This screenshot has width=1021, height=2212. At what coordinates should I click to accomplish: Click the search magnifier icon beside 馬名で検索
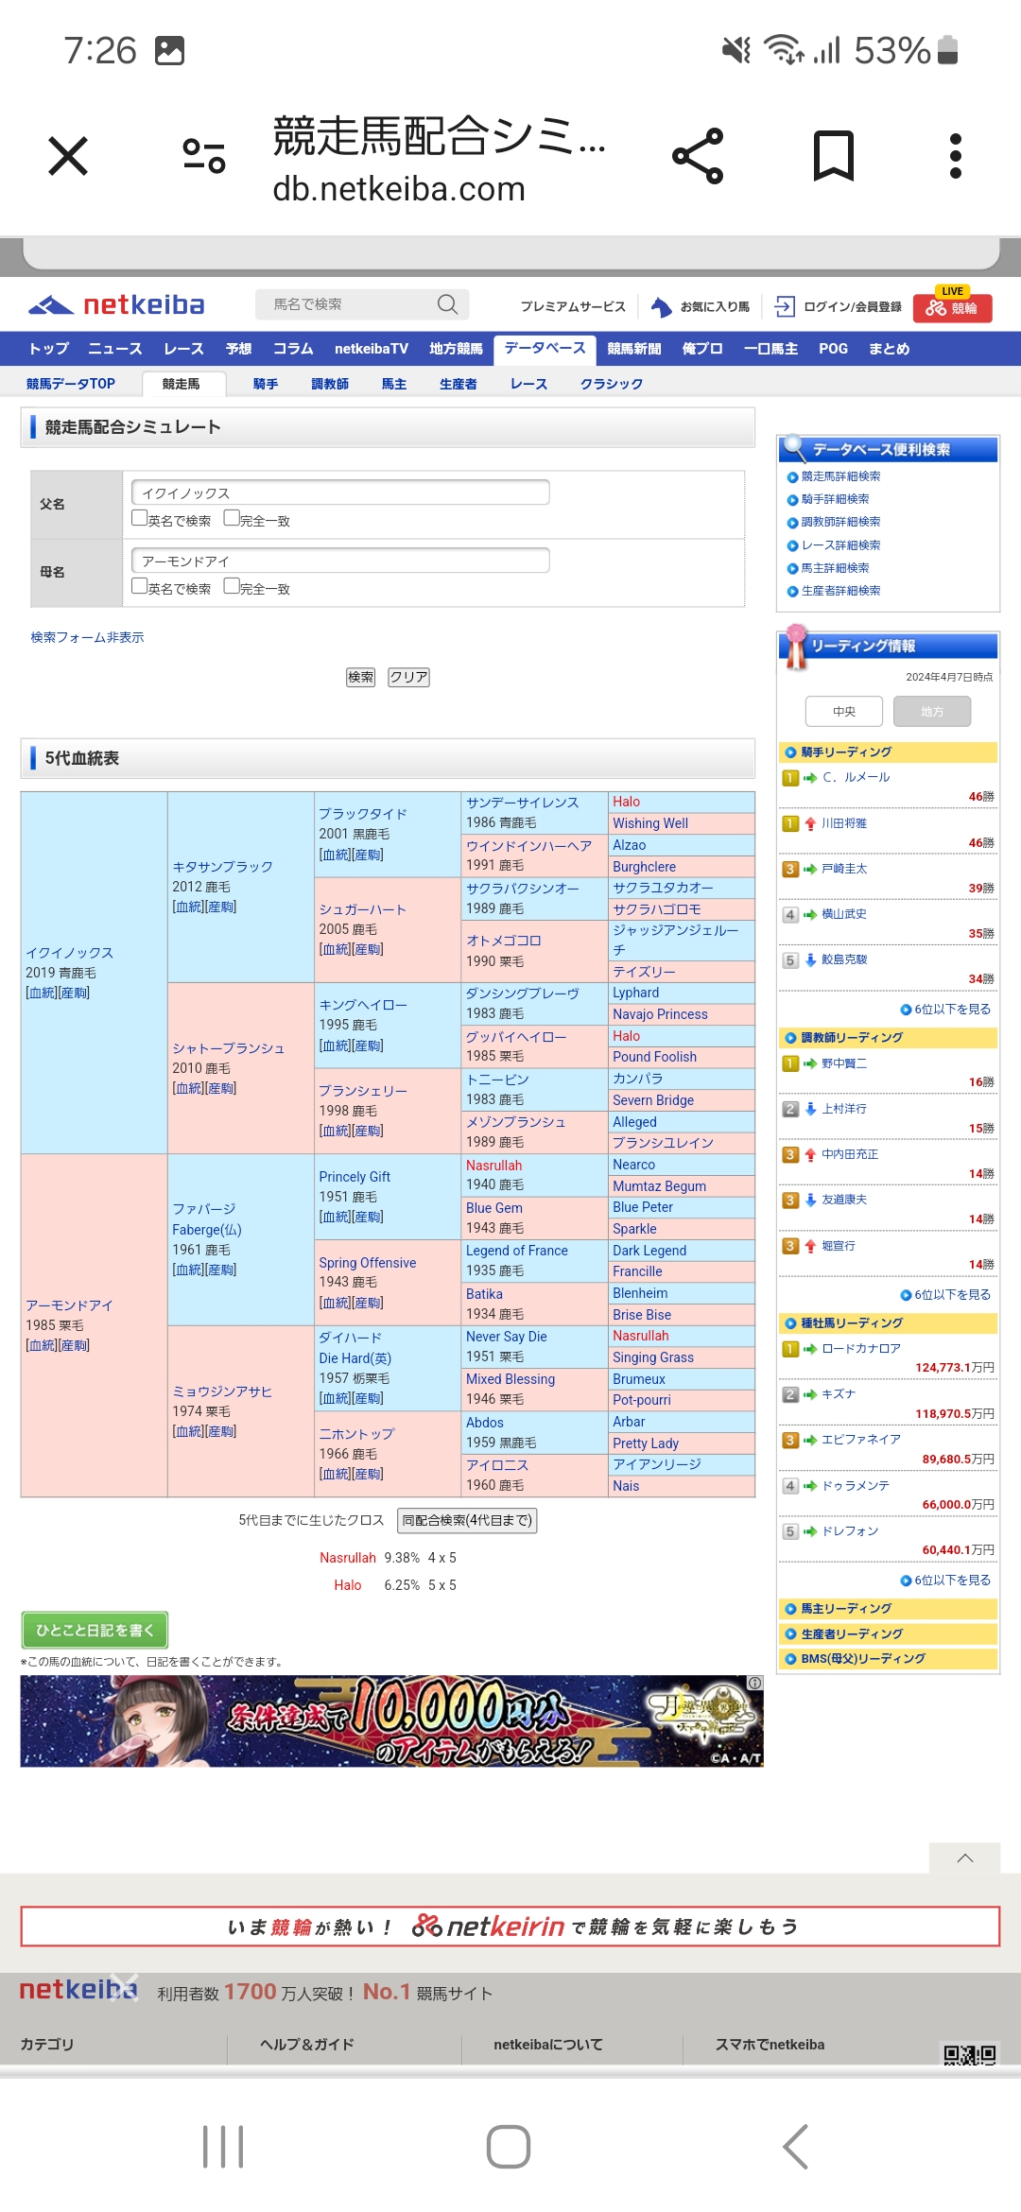pyautogui.click(x=447, y=304)
